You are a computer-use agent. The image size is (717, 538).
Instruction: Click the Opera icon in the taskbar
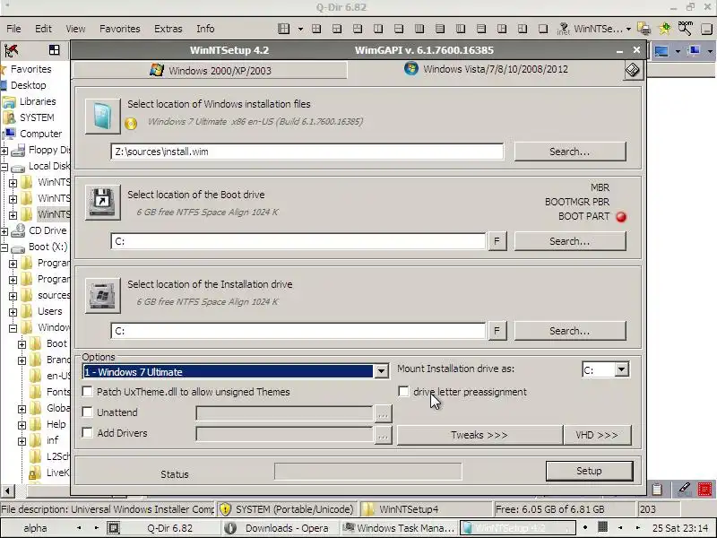(x=230, y=528)
